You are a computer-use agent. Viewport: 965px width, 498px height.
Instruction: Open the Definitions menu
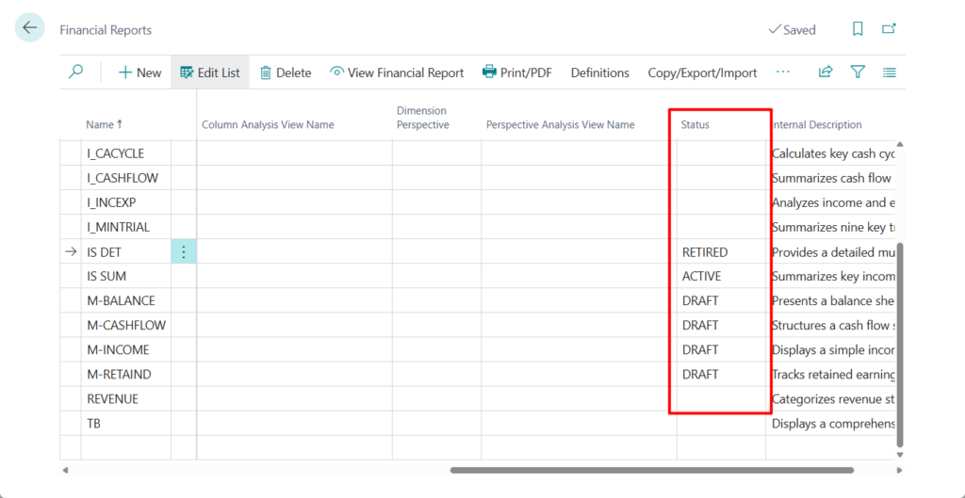click(x=599, y=72)
